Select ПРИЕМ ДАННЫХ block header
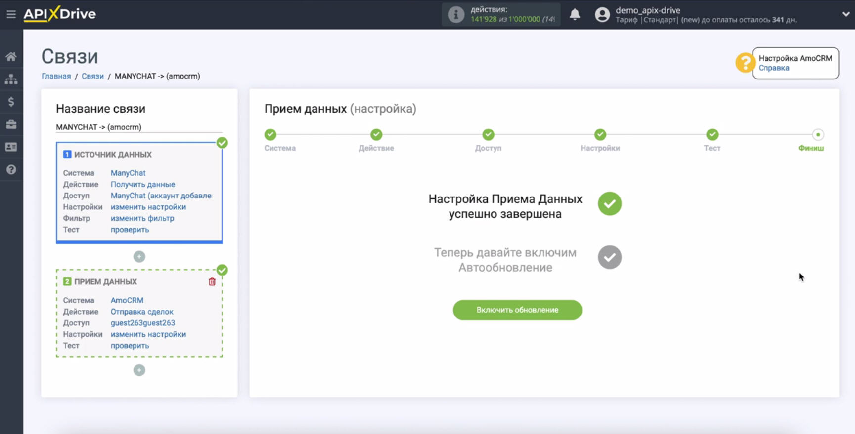Screen dimensions: 855x434 click(105, 282)
